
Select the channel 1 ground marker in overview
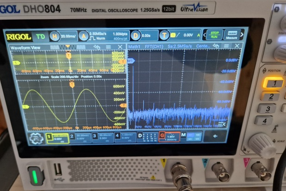click(x=16, y=63)
